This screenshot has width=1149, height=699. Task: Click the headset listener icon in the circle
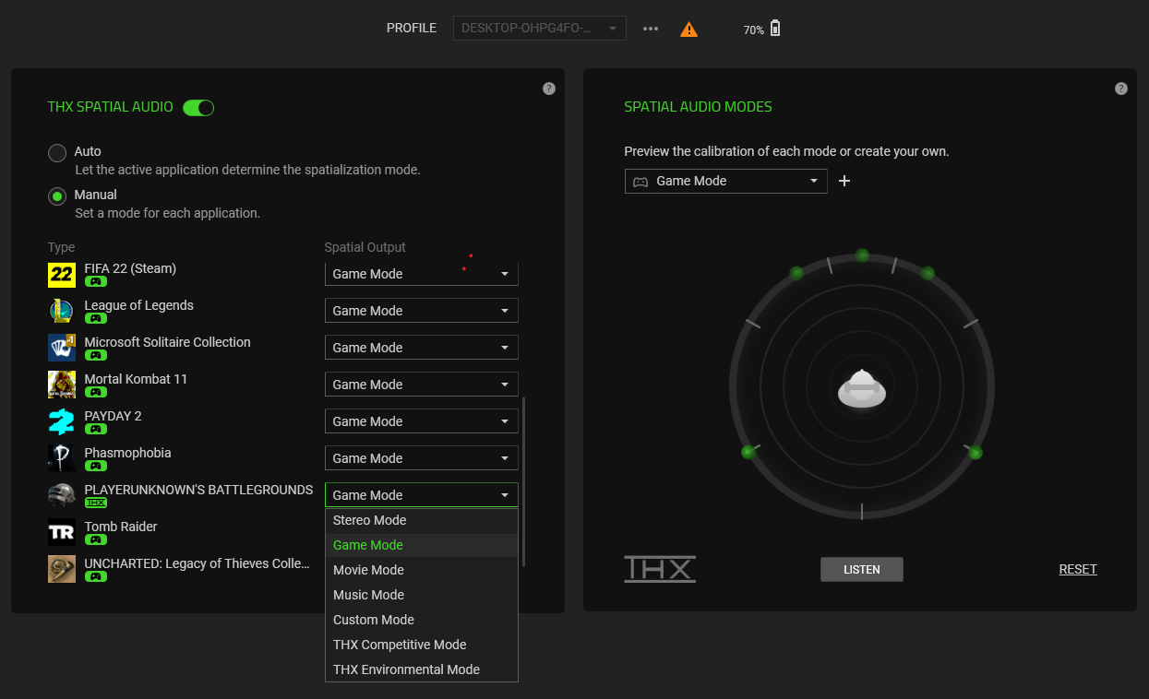862,388
